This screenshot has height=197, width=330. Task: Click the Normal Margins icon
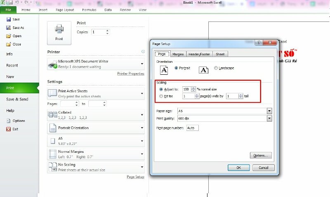tap(53, 154)
